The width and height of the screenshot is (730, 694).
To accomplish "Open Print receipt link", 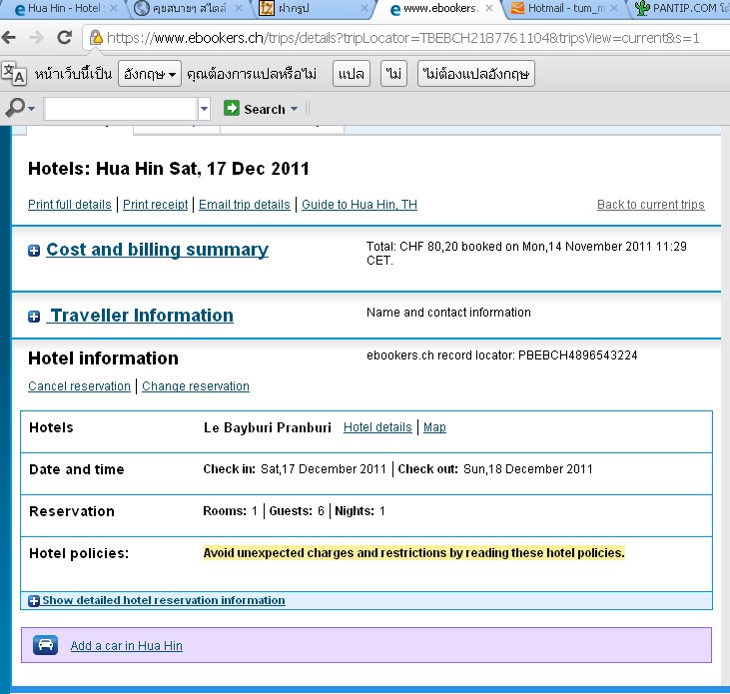I will (156, 205).
